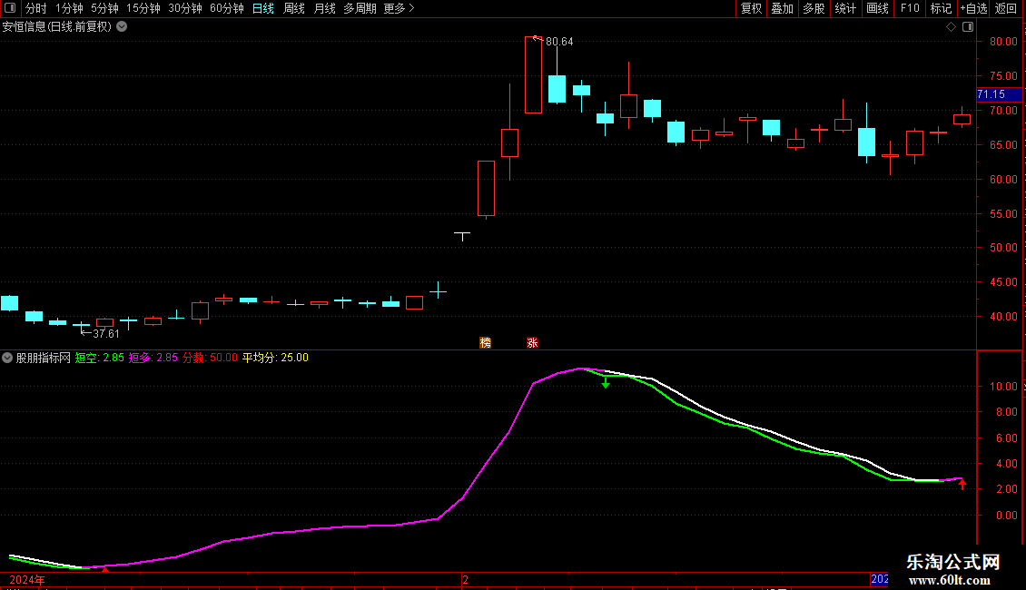Expand the 安恒信息 chart title dropdown
Viewport: 1026px width, 590px height.
coord(122,27)
